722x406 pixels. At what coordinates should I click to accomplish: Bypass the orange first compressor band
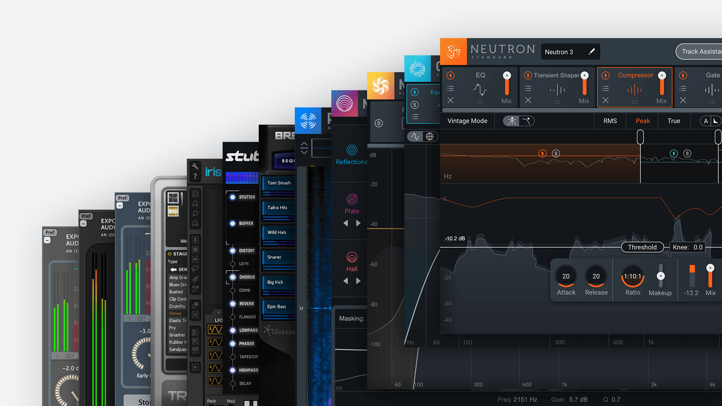pos(542,153)
